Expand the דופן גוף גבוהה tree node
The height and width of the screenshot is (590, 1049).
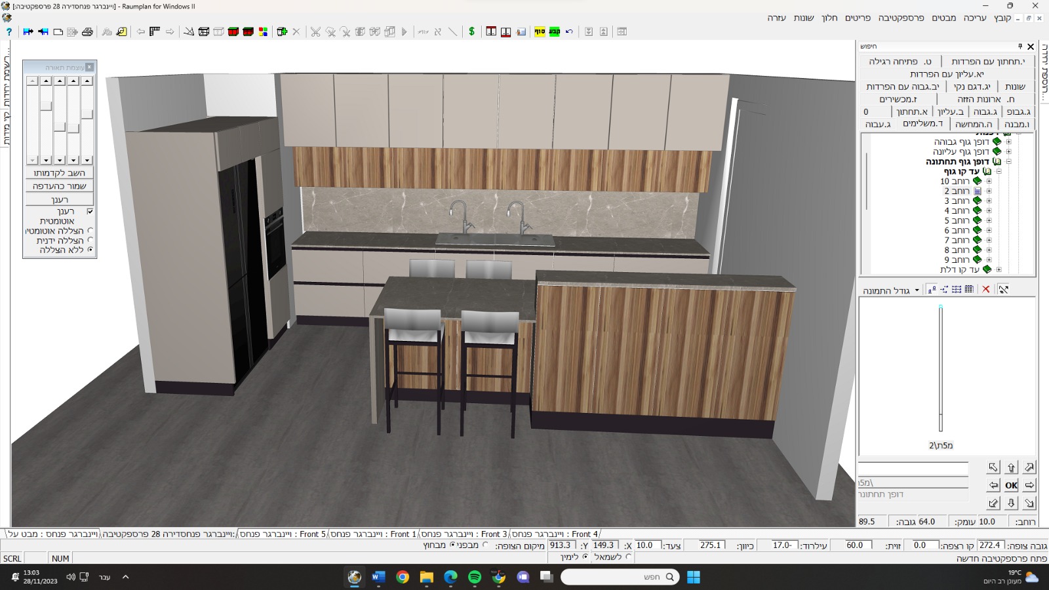tap(1008, 142)
